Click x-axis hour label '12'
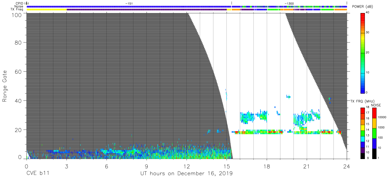This screenshot has width=390, height=180. coord(186,166)
